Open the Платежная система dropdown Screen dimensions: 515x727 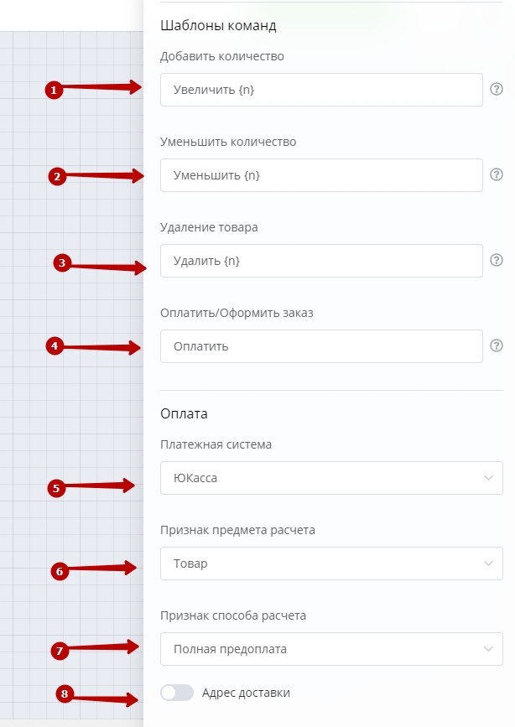(x=330, y=478)
